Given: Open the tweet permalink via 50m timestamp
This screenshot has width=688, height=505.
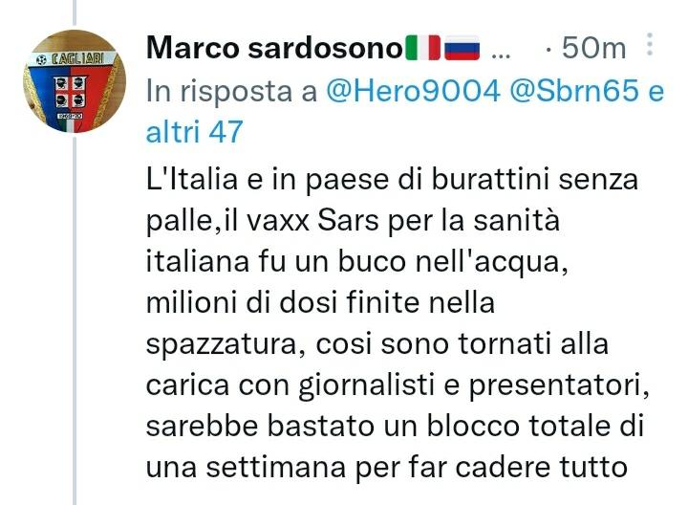Looking at the screenshot, I should [593, 48].
